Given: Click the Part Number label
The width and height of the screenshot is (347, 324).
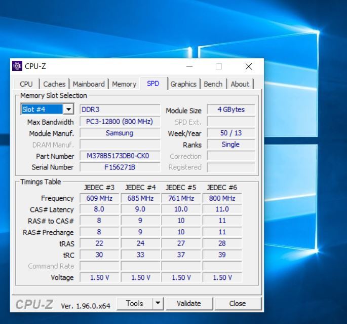Looking at the screenshot, I should 55,156.
